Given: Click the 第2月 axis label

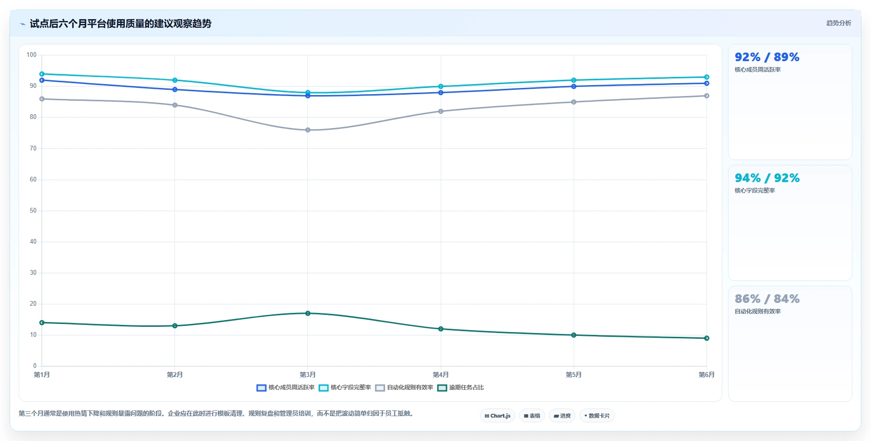Looking at the screenshot, I should coord(175,375).
